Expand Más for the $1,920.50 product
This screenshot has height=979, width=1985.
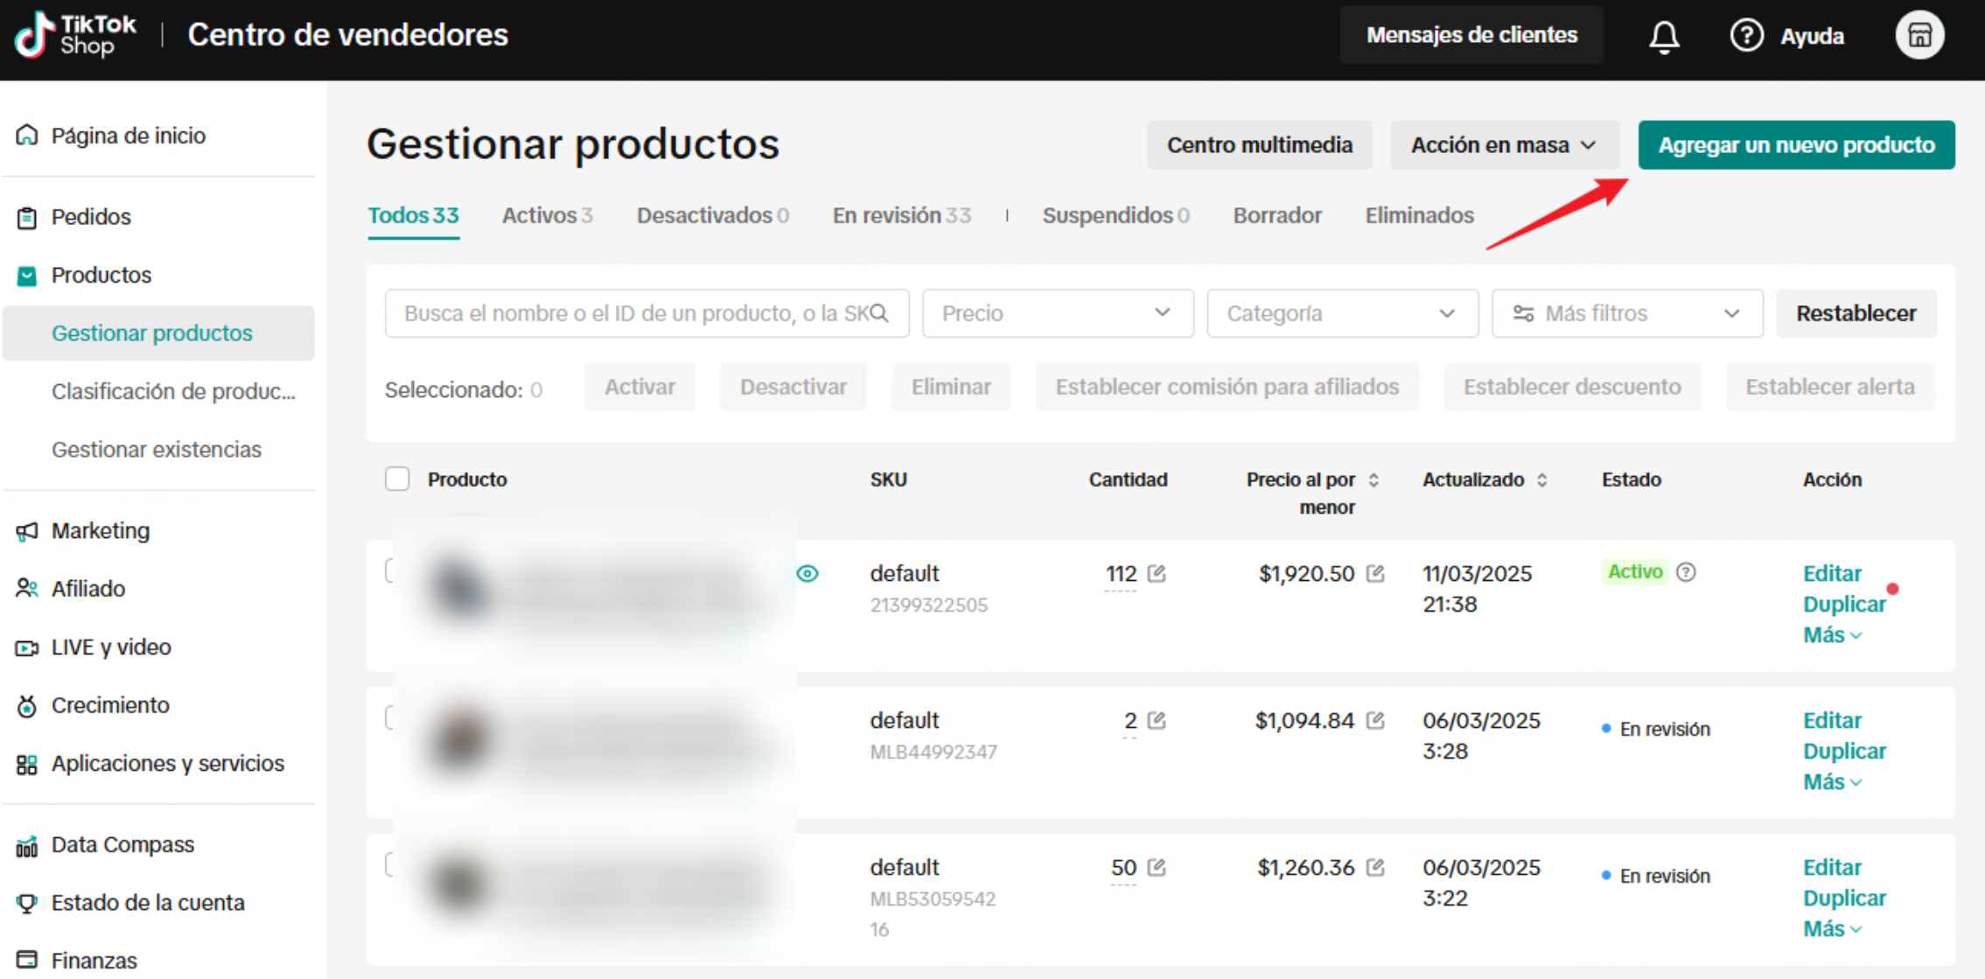[x=1832, y=635]
